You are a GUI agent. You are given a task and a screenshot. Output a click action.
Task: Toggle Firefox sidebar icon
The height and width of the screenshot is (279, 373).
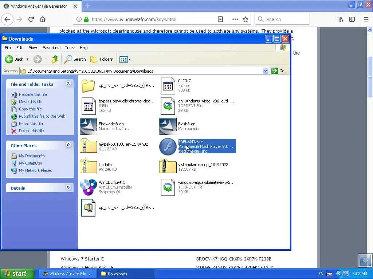[x=352, y=19]
